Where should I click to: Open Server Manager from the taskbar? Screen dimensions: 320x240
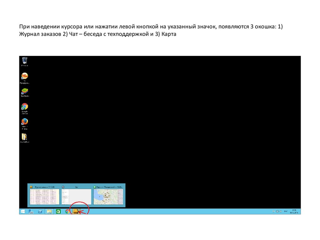(x=31, y=212)
